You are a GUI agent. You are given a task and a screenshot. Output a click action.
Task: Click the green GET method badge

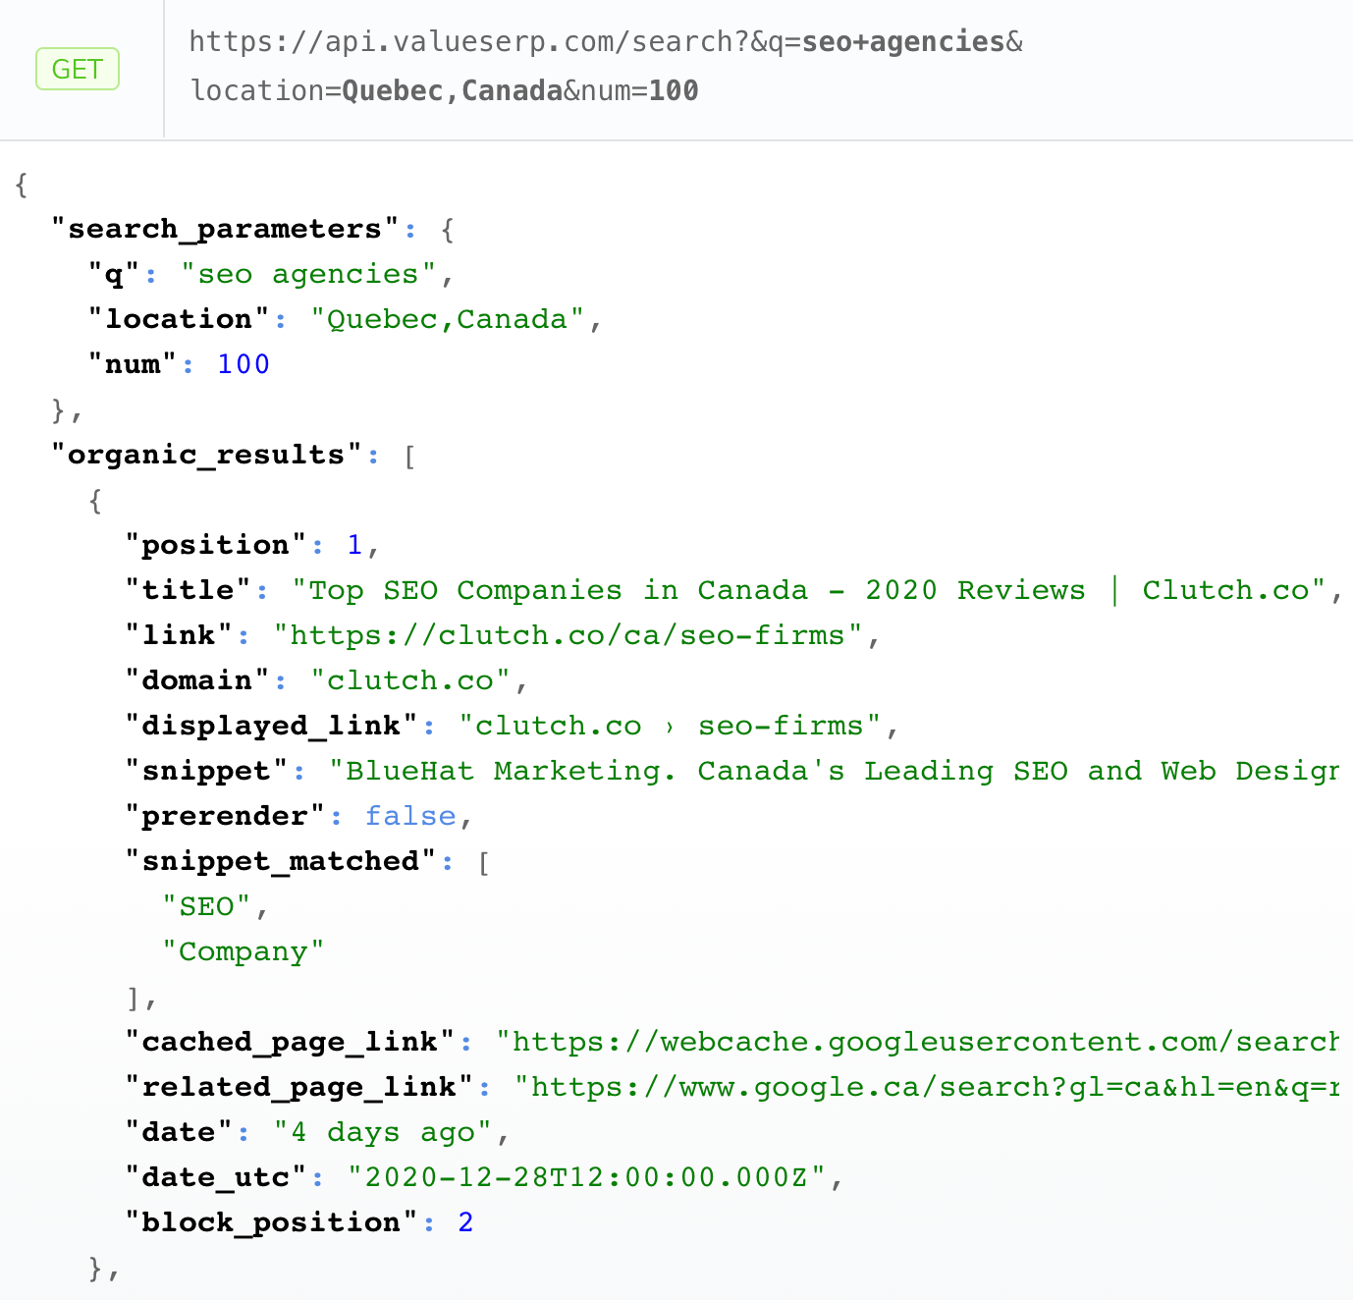pyautogui.click(x=77, y=69)
